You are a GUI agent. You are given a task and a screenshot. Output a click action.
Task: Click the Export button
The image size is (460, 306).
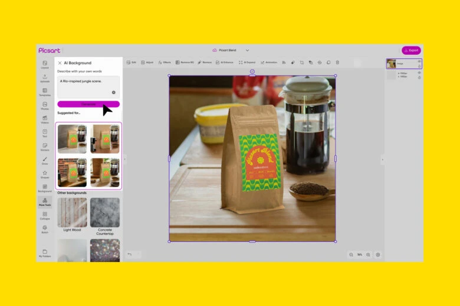tap(411, 50)
